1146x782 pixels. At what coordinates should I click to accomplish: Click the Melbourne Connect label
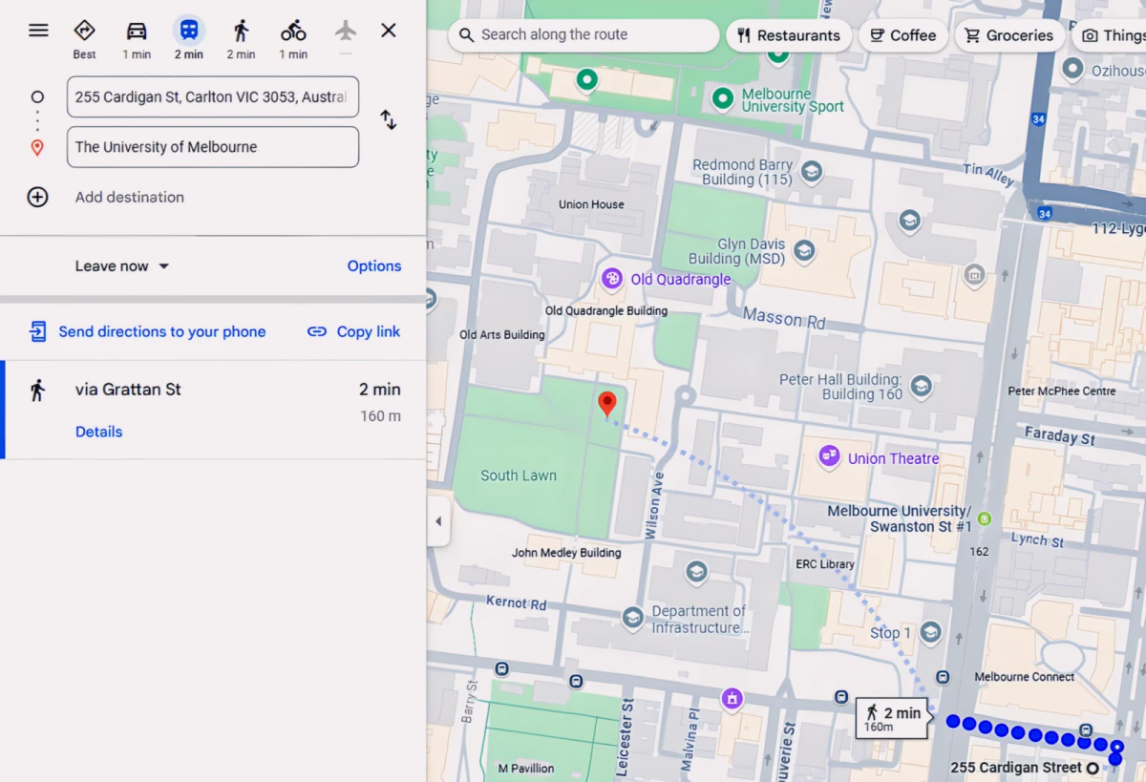pos(1025,677)
